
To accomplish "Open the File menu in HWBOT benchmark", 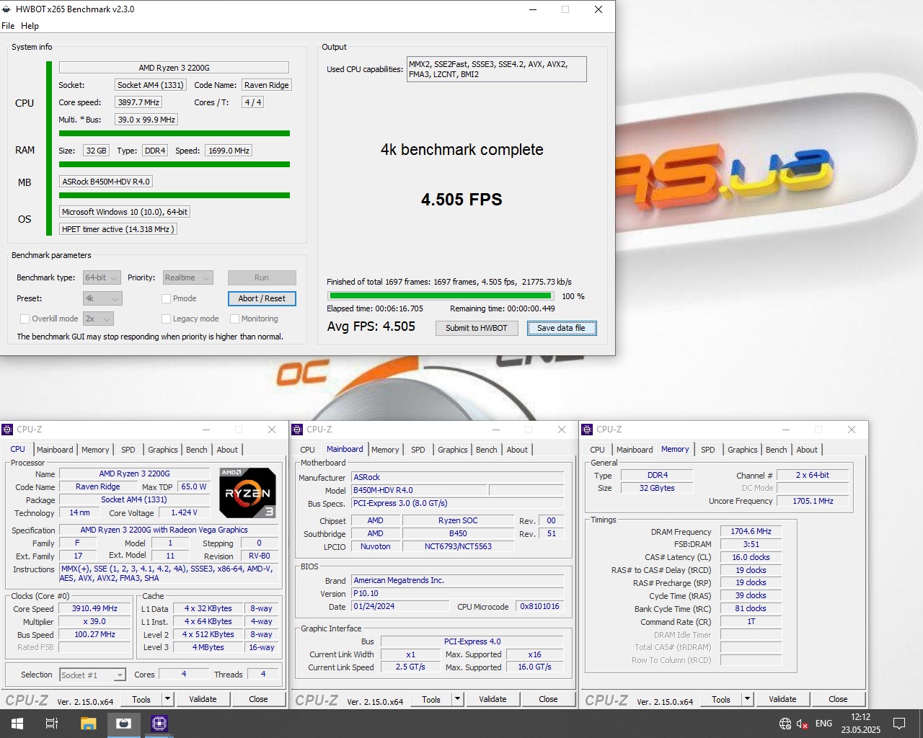I will [x=8, y=26].
